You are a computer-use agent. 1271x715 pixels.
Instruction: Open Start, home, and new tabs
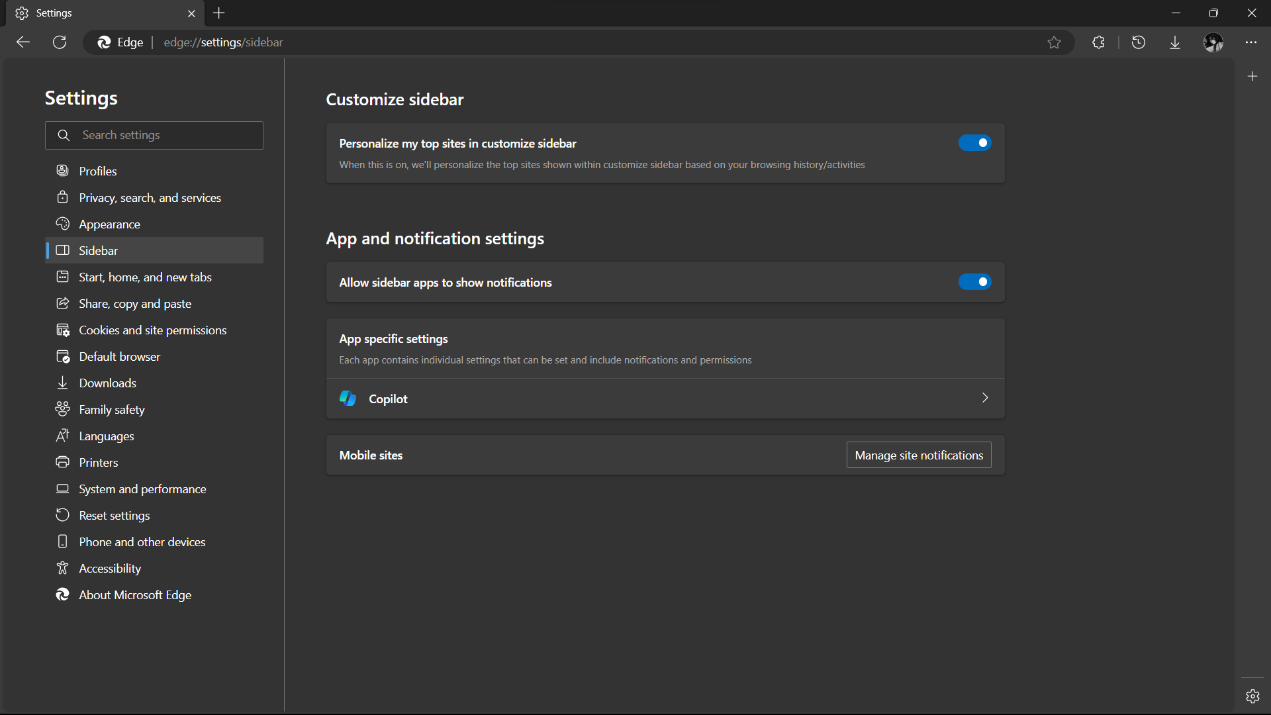click(x=154, y=277)
